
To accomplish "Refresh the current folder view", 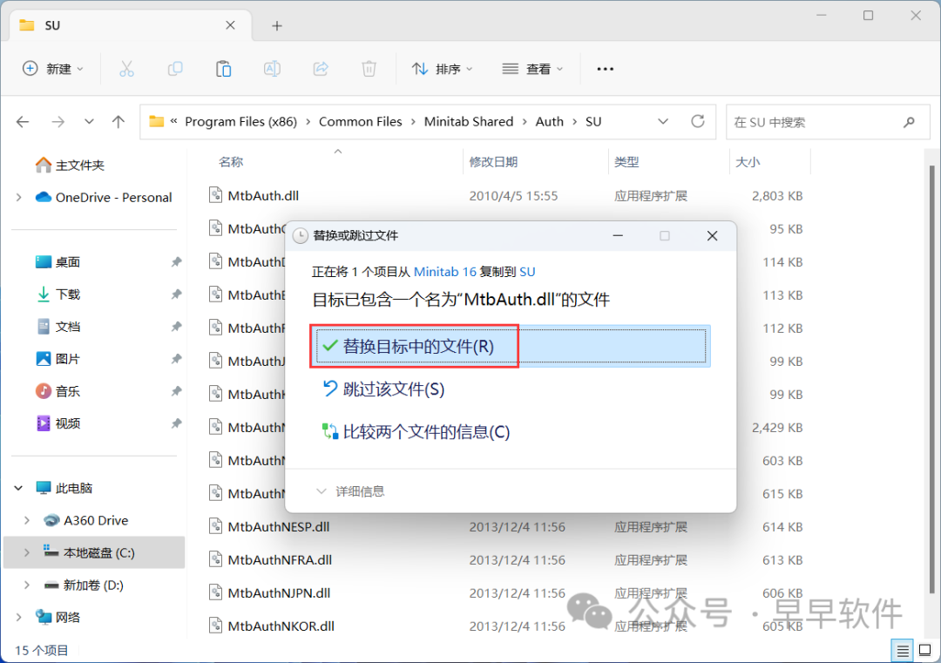I will [x=697, y=122].
